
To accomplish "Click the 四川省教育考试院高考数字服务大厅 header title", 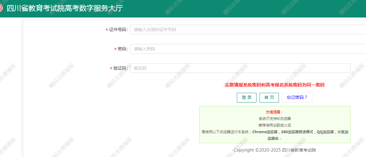I will point(65,8).
